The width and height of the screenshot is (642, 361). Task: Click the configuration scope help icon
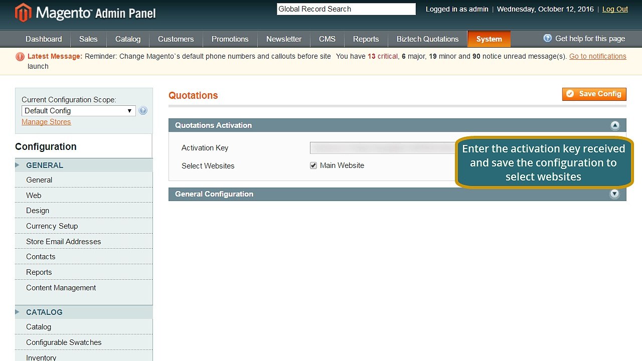coord(143,111)
